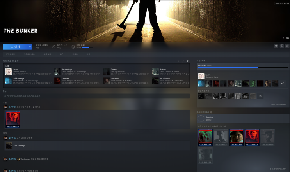Click the The Bunker game logo
Viewport: 290px width, 172px height.
click(x=21, y=31)
